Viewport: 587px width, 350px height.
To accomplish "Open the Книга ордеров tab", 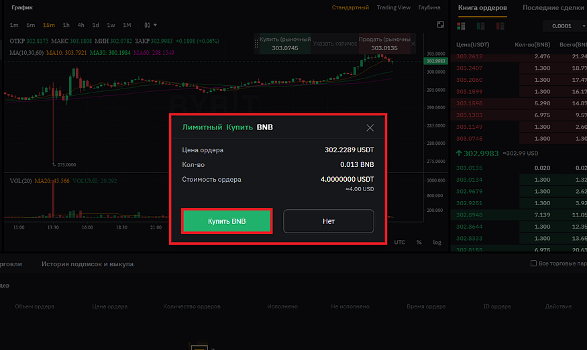I will tap(482, 8).
